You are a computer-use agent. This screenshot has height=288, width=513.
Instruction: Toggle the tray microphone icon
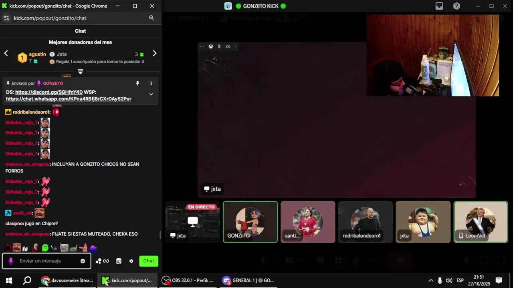[x=440, y=280]
